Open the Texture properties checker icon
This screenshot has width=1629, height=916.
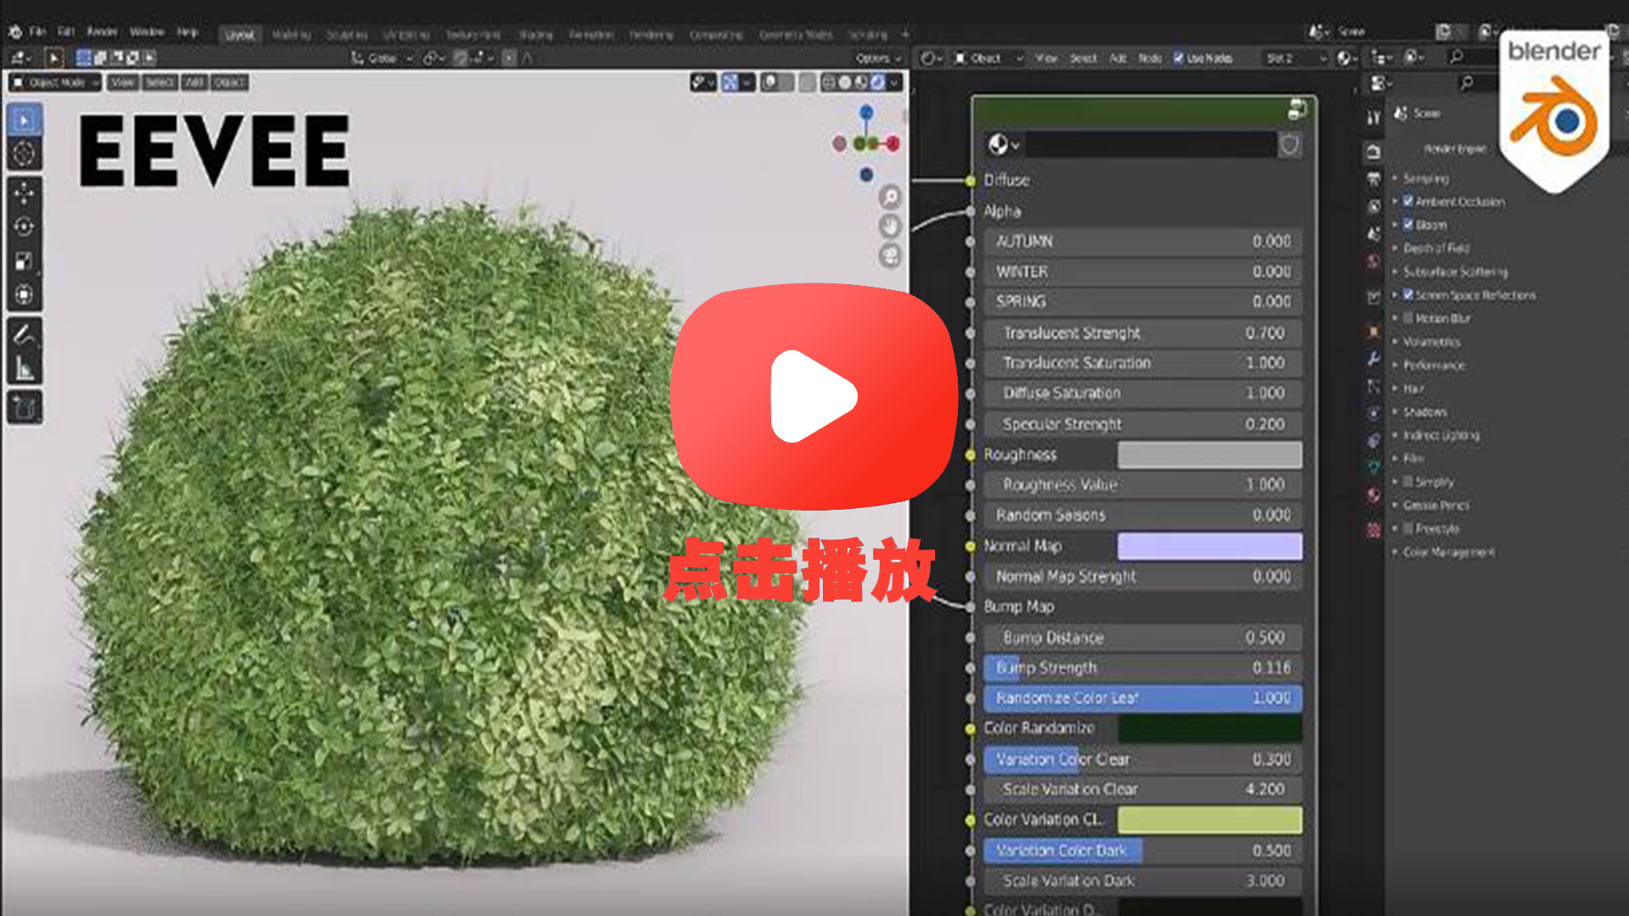click(1374, 530)
